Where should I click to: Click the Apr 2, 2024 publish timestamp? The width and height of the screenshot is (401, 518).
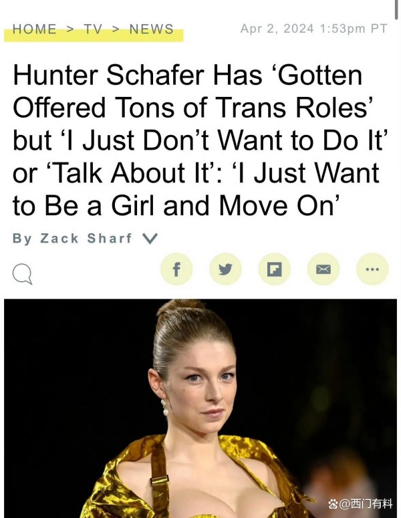coord(313,29)
